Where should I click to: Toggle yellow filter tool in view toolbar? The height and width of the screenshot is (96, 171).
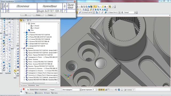point(95,7)
